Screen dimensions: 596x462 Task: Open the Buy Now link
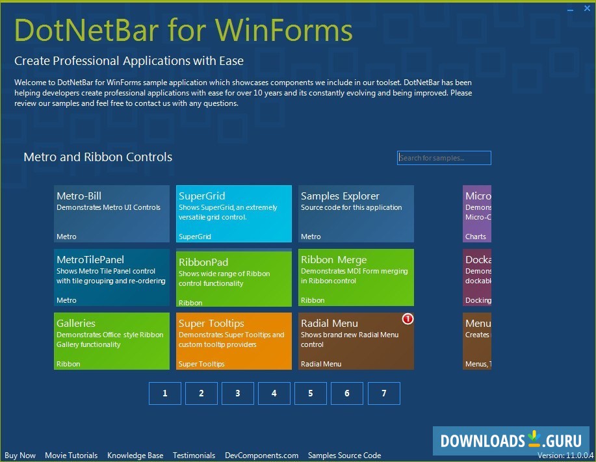(20, 455)
